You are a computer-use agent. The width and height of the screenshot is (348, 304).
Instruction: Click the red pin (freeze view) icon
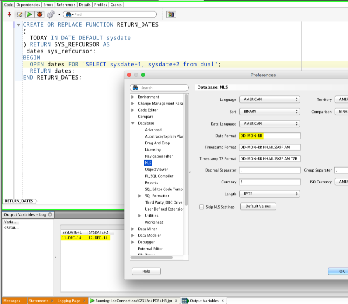tap(10, 14)
